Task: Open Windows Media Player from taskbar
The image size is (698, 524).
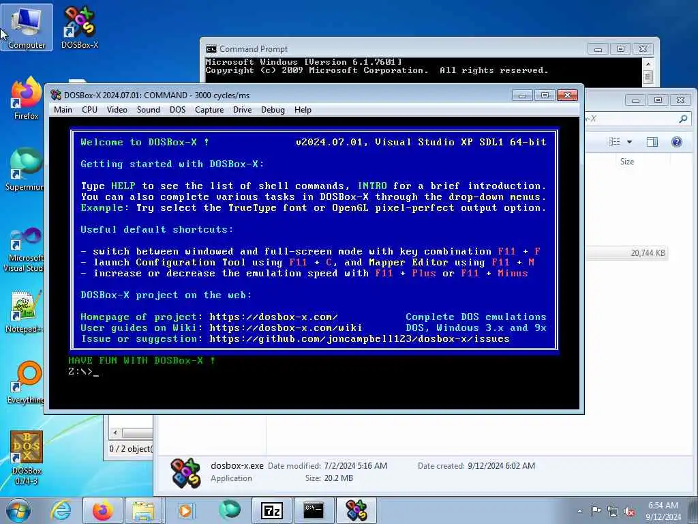Action: 185,510
